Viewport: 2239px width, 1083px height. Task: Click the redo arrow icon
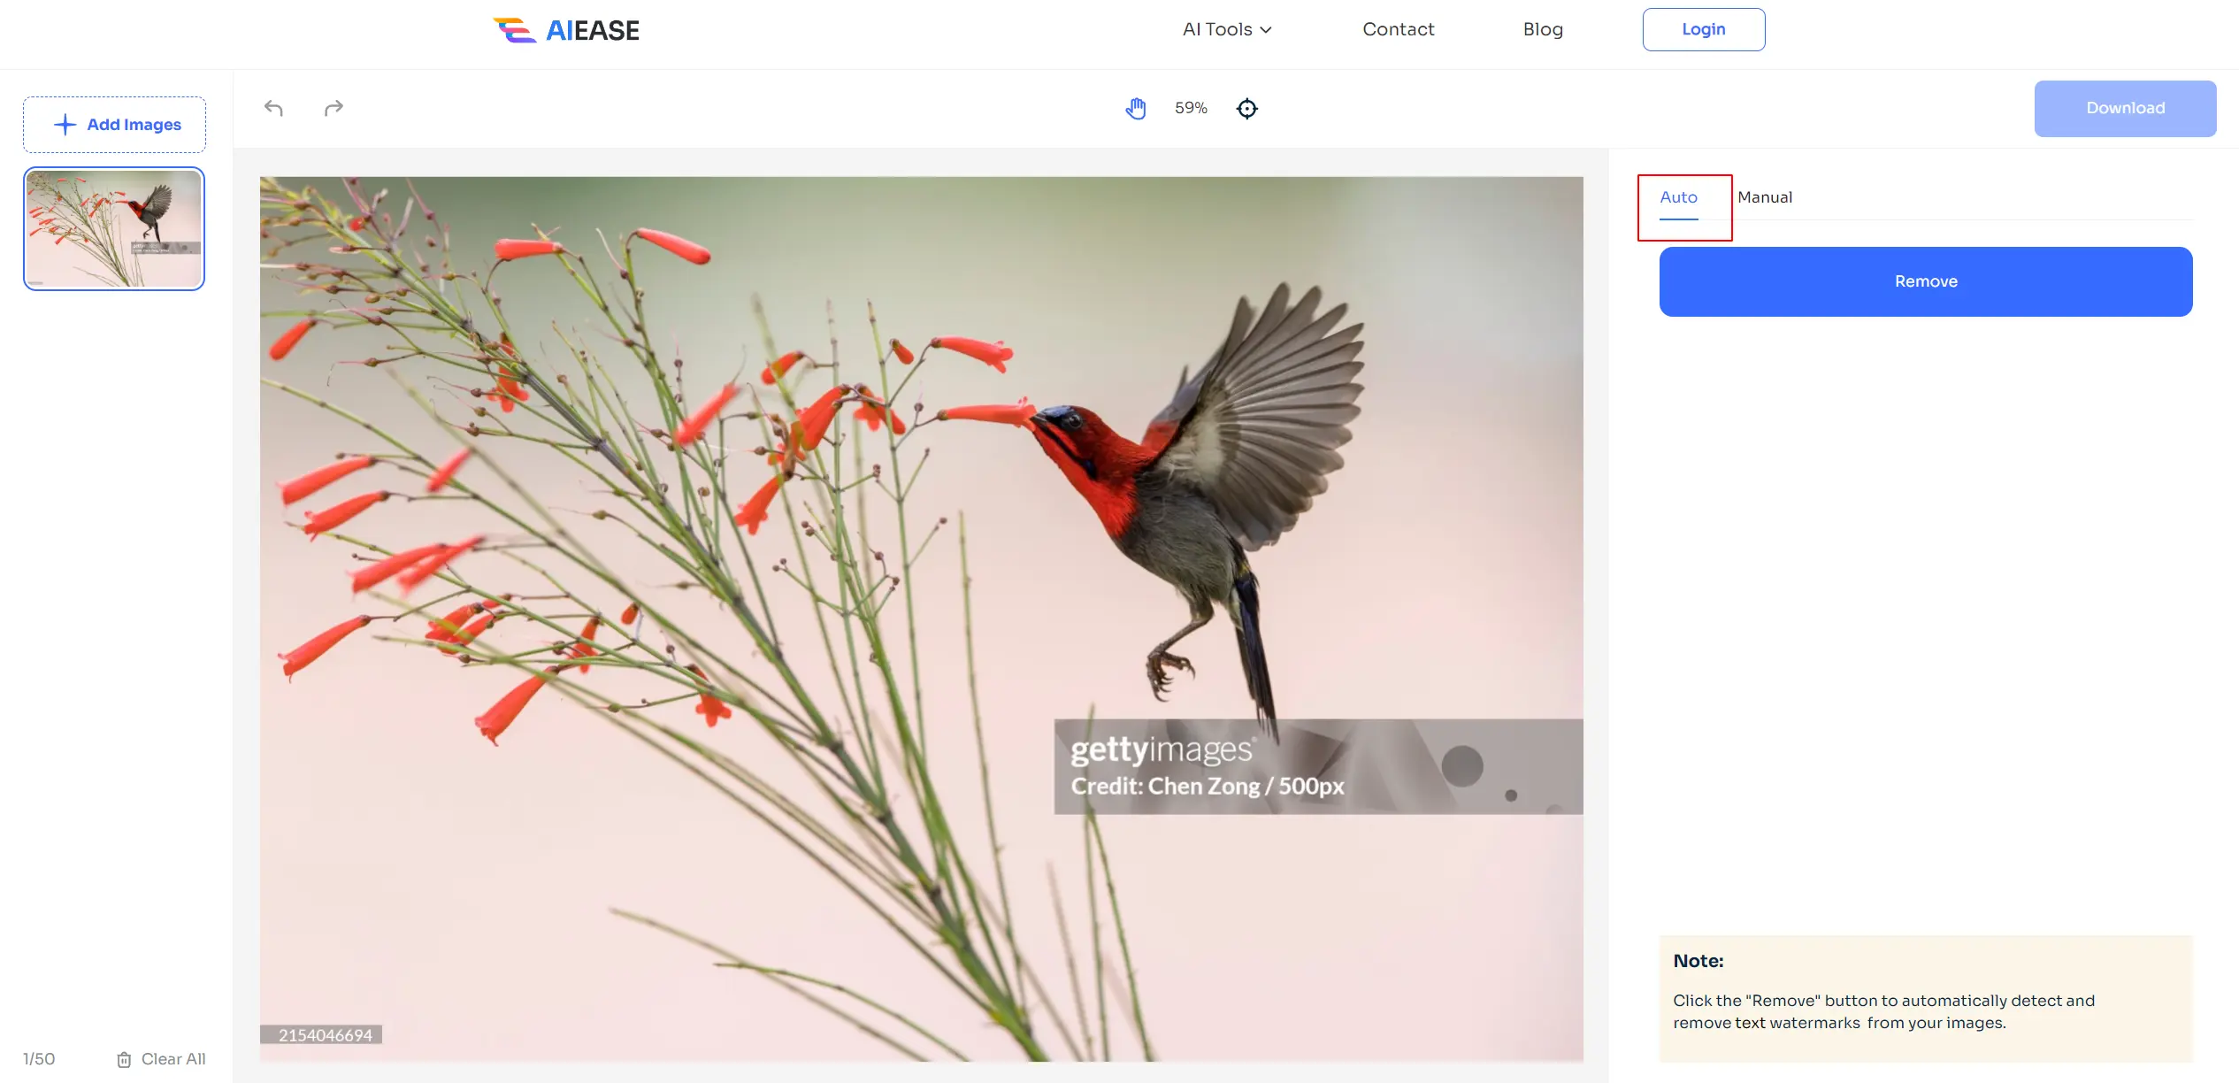click(x=334, y=108)
